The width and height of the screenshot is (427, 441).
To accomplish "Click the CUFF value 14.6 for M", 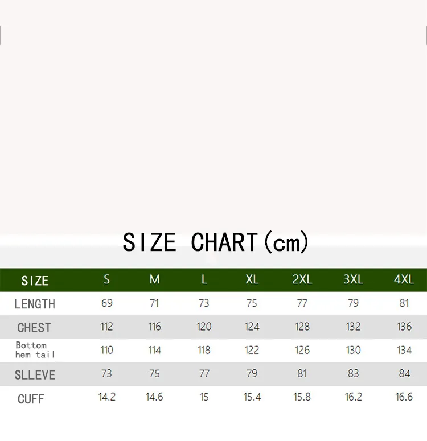I will (154, 397).
